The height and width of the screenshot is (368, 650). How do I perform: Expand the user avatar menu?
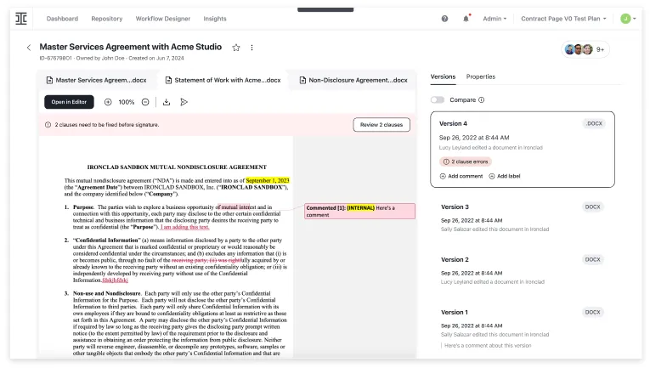point(628,19)
